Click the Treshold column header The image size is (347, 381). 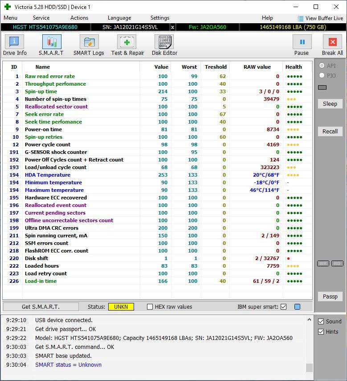(x=216, y=67)
